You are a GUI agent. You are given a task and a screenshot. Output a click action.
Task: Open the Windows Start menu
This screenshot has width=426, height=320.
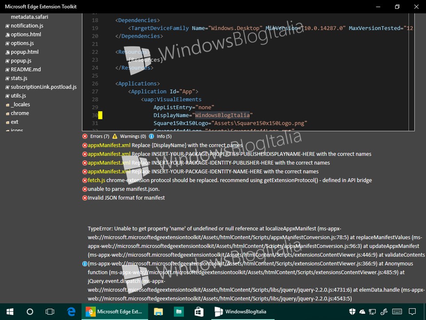(x=10, y=312)
